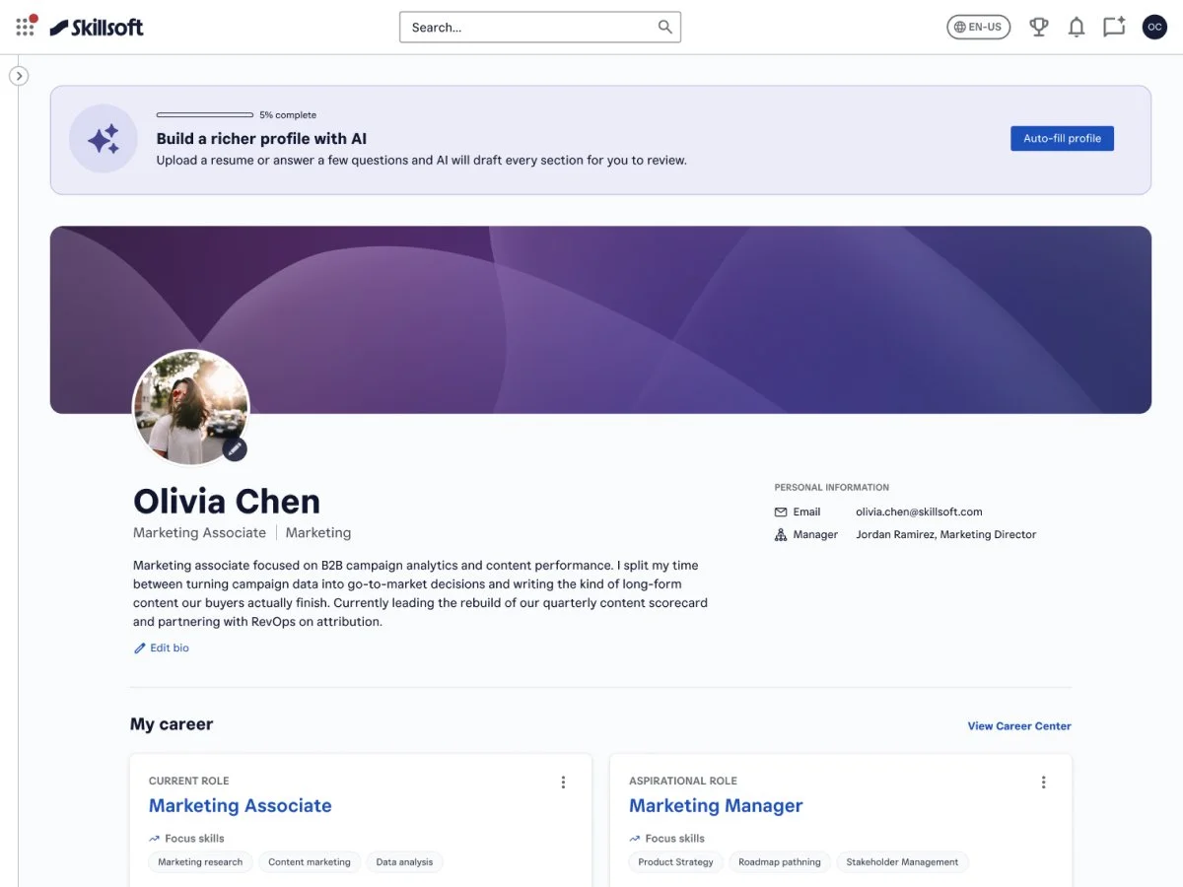Open Current Role card options menu

click(x=563, y=783)
